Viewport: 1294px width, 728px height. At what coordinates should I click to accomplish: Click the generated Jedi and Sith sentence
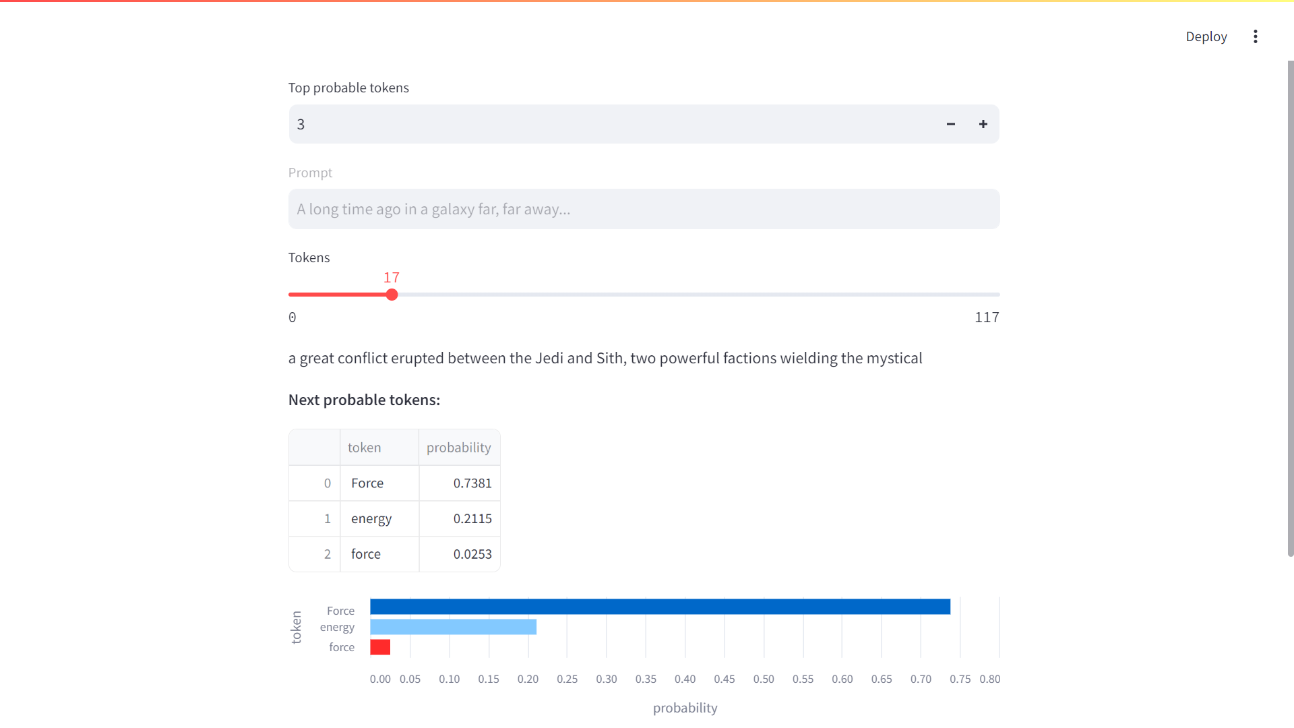tap(605, 358)
